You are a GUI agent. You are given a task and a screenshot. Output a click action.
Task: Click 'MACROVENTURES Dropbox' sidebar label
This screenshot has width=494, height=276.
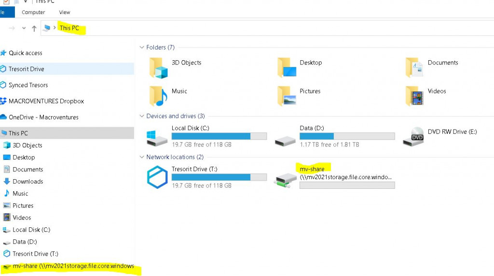(46, 101)
